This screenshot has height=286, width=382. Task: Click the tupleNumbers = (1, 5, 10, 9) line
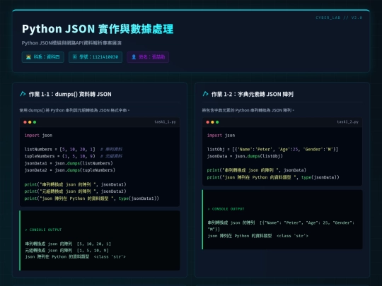(74, 156)
